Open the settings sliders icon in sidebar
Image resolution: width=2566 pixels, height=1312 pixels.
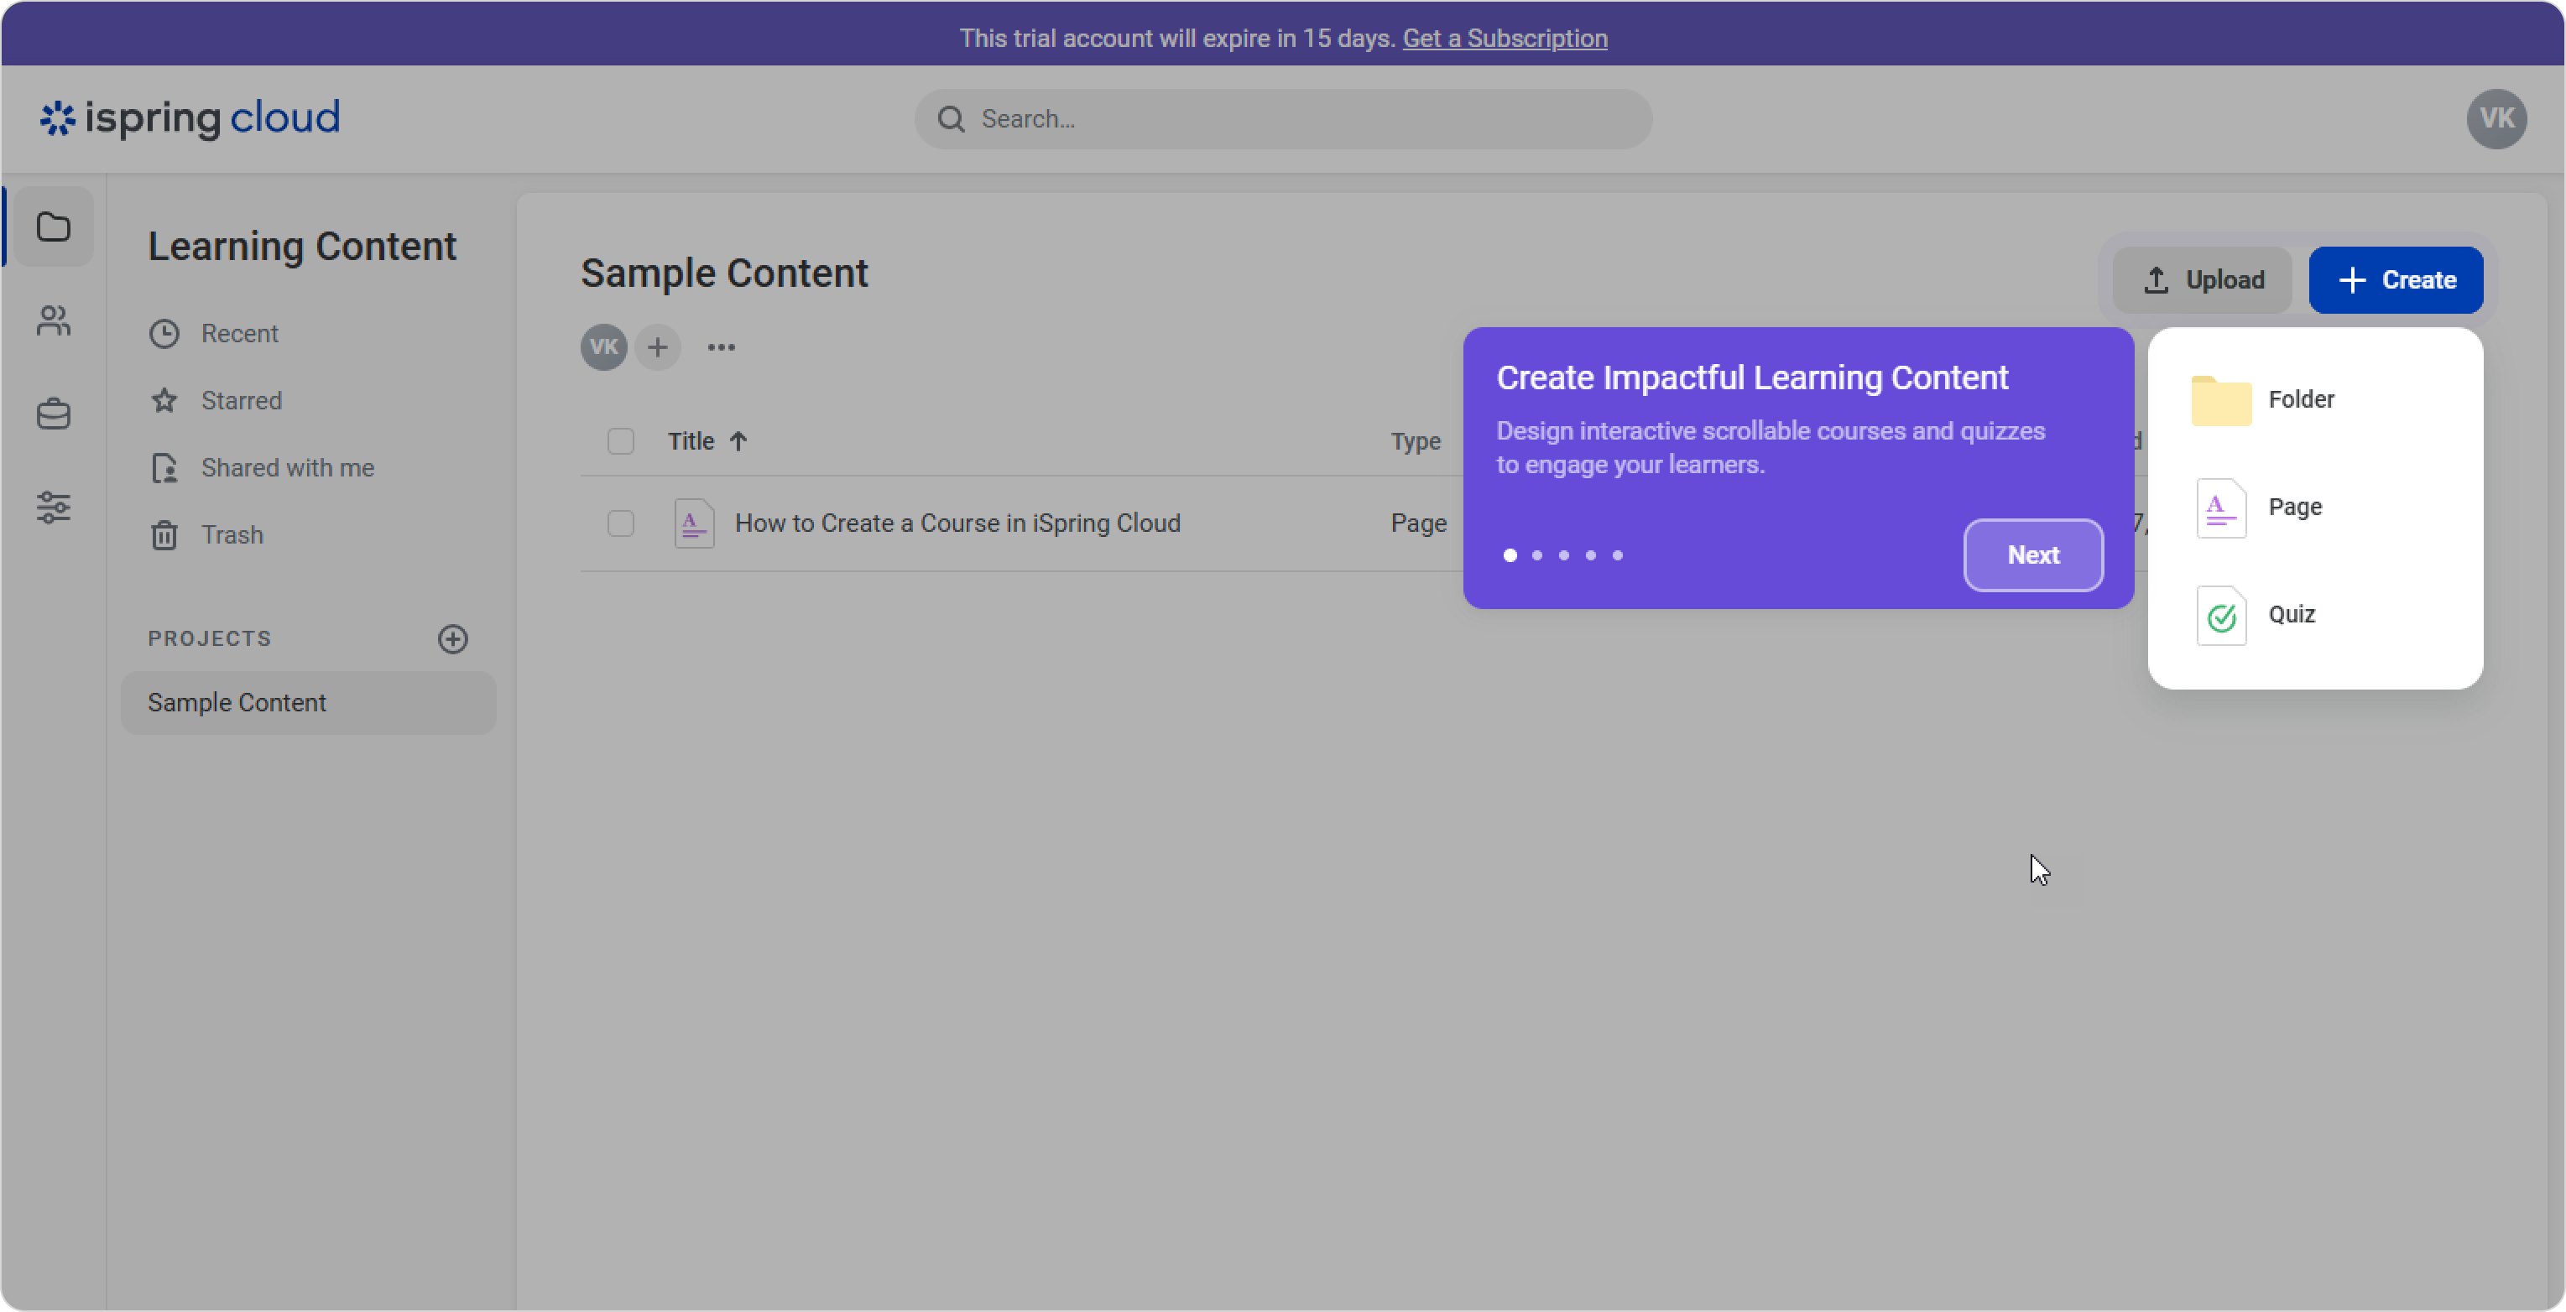54,507
